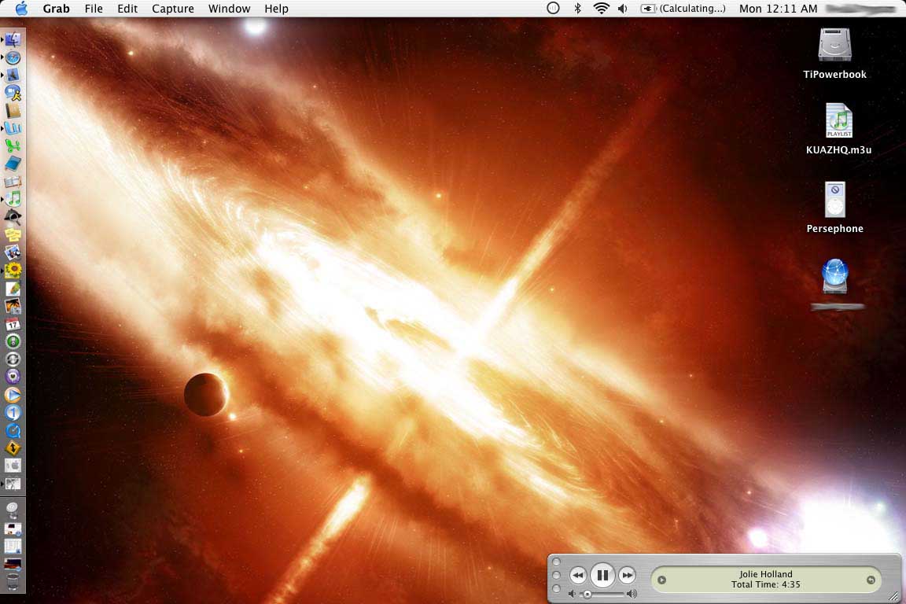906x604 pixels.
Task: Open the volume menu bar icon
Action: [623, 8]
